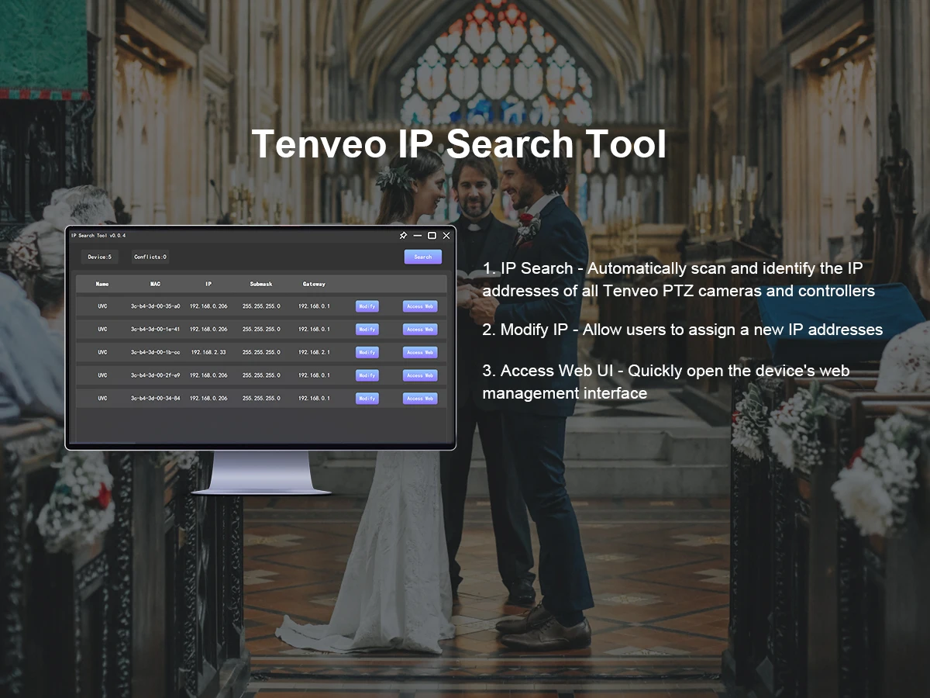Image resolution: width=930 pixels, height=698 pixels.
Task: Click the IP Search Tool v0.0.4 title
Action: pyautogui.click(x=98, y=235)
